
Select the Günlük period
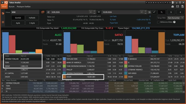click(18, 18)
